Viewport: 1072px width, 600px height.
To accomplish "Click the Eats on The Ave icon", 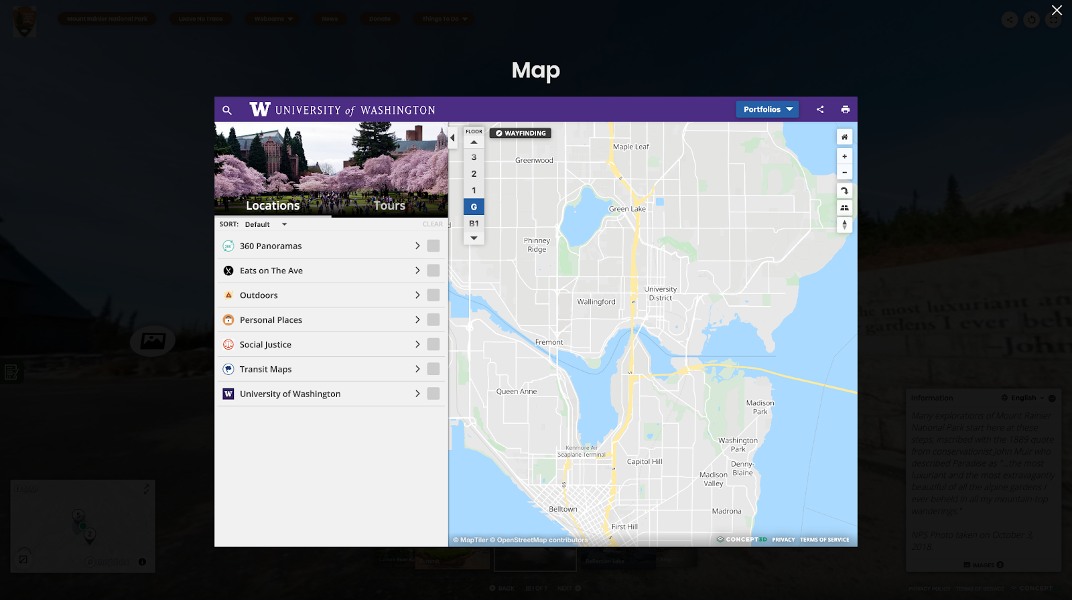I will click(x=228, y=271).
